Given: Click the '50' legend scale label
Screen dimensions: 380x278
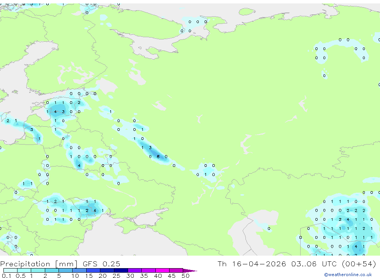Looking at the screenshot, I should click(185, 276).
